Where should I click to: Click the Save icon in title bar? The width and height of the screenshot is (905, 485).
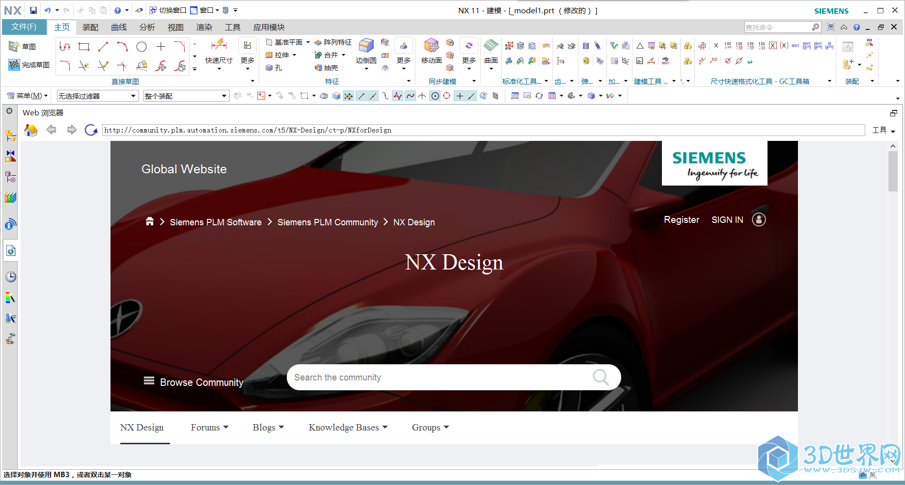tap(33, 10)
